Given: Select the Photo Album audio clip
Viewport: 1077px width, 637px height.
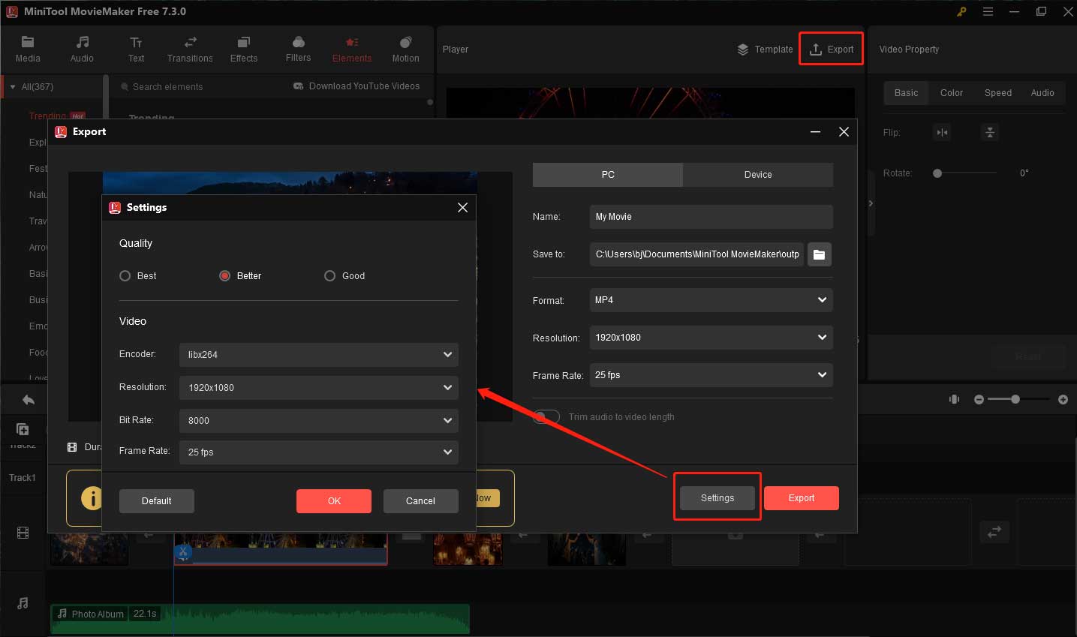Looking at the screenshot, I should 260,618.
